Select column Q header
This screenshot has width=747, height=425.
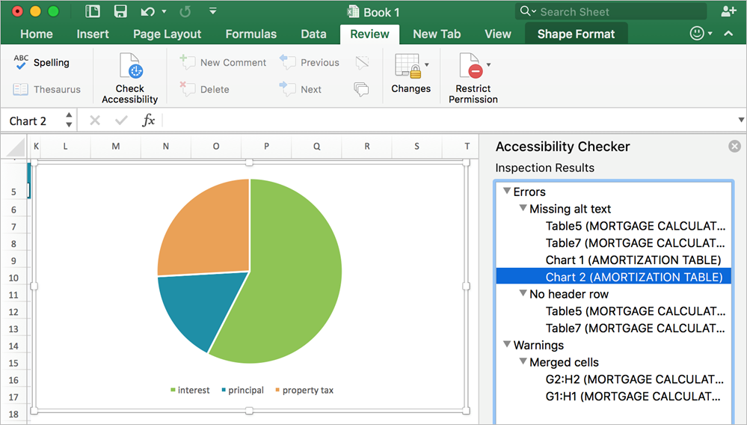coord(317,146)
